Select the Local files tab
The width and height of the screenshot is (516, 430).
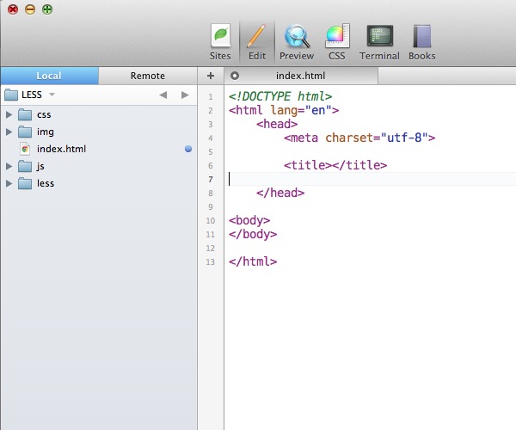(49, 76)
